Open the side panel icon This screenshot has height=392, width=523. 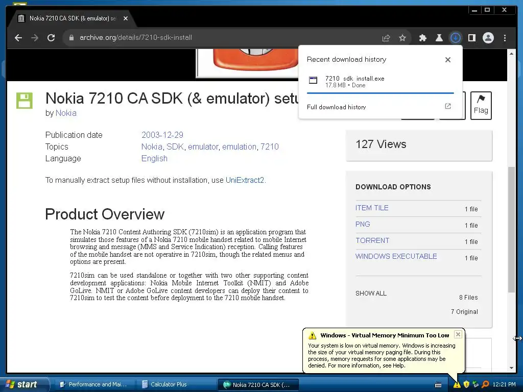pos(471,38)
